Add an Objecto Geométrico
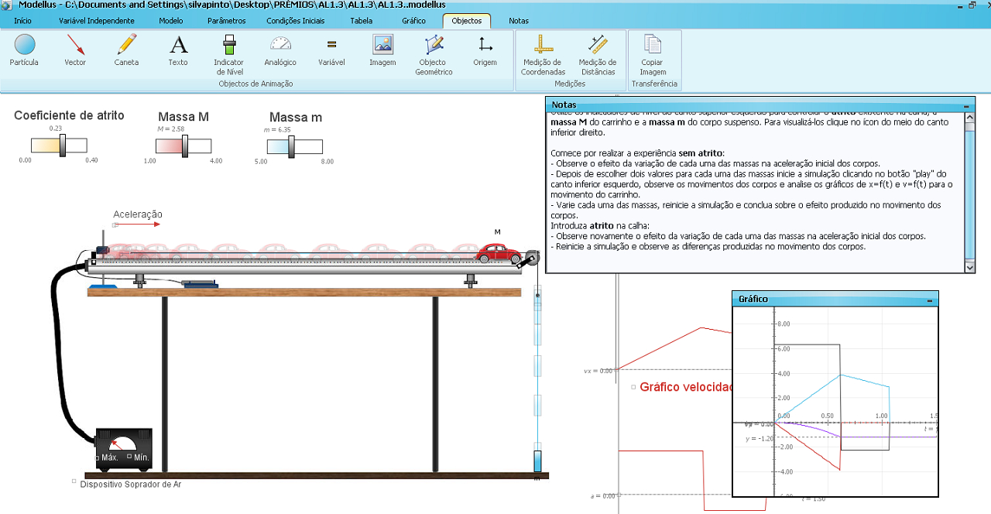The width and height of the screenshot is (991, 514). (434, 54)
